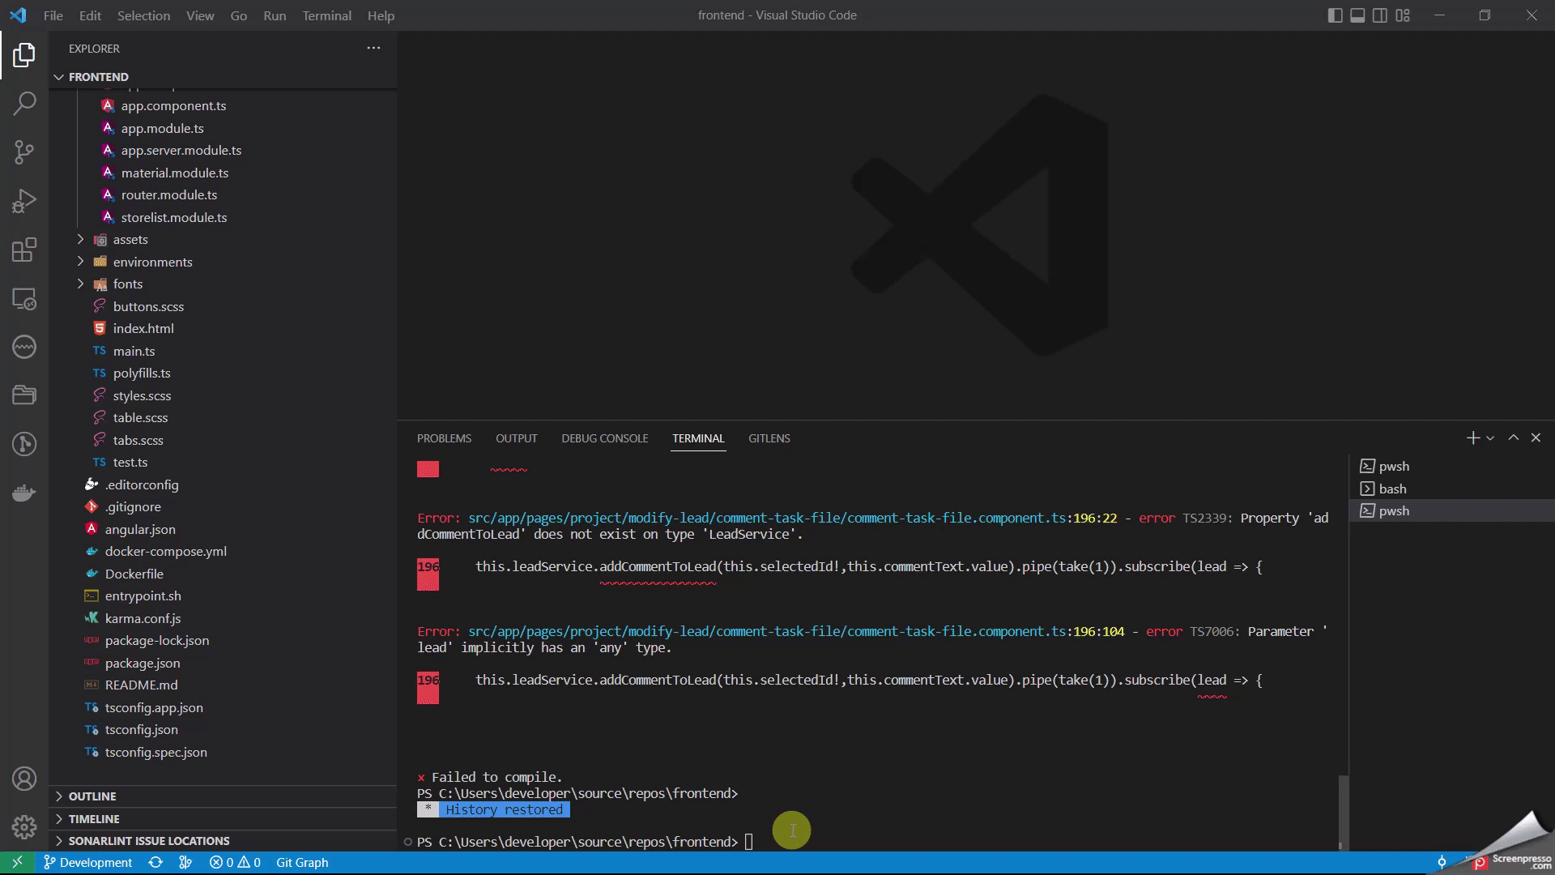Viewport: 1555px width, 875px height.
Task: Open the Extensions view
Action: click(x=24, y=250)
